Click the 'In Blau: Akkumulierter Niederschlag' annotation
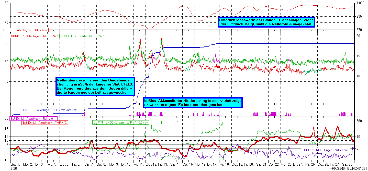The height and width of the screenshot is (171, 368). (x=193, y=103)
